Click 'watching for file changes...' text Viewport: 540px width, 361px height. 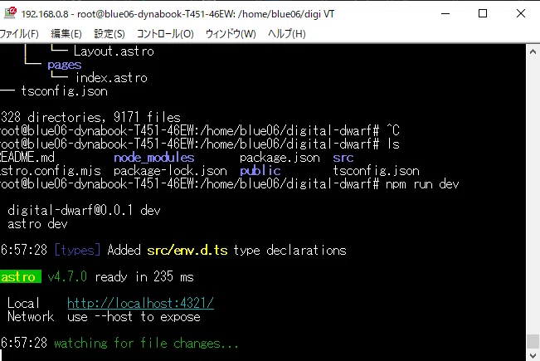tap(146, 343)
